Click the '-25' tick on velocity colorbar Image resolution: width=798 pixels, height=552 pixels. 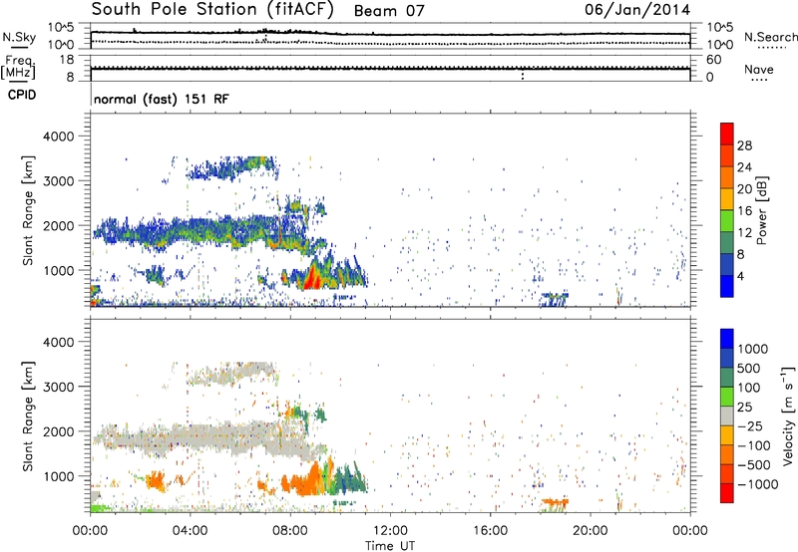[750, 425]
